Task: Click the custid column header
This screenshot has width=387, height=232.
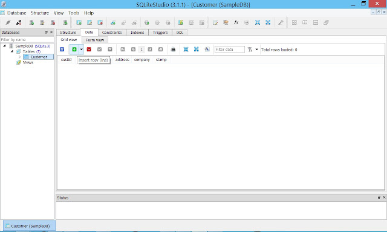Action: (66, 60)
